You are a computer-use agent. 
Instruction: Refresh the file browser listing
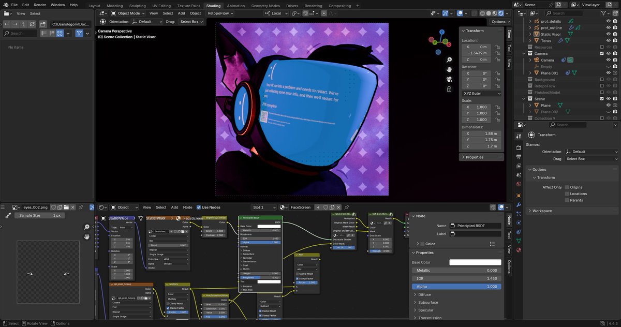[x=33, y=24]
